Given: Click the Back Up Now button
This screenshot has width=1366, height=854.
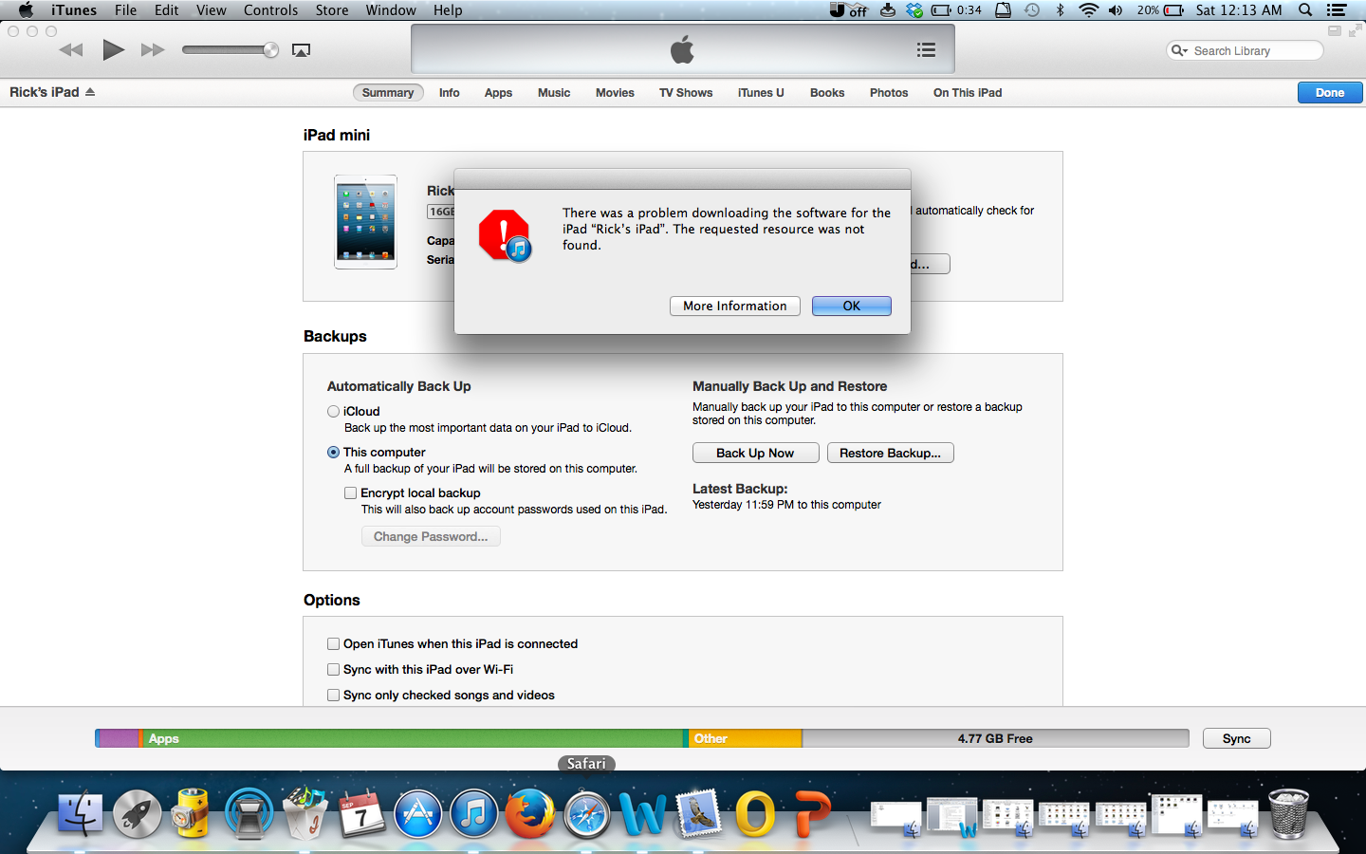Looking at the screenshot, I should coord(755,453).
